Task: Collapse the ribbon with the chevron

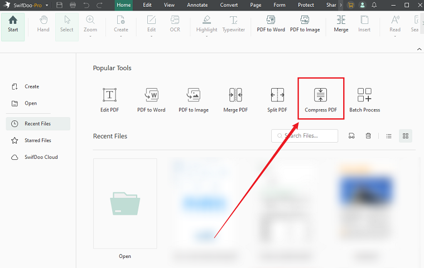Action: 419,49
